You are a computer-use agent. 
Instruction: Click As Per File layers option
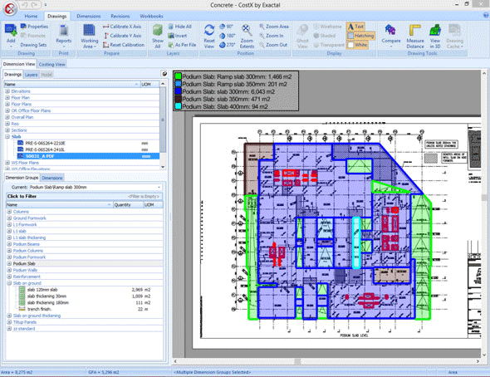pyautogui.click(x=182, y=45)
